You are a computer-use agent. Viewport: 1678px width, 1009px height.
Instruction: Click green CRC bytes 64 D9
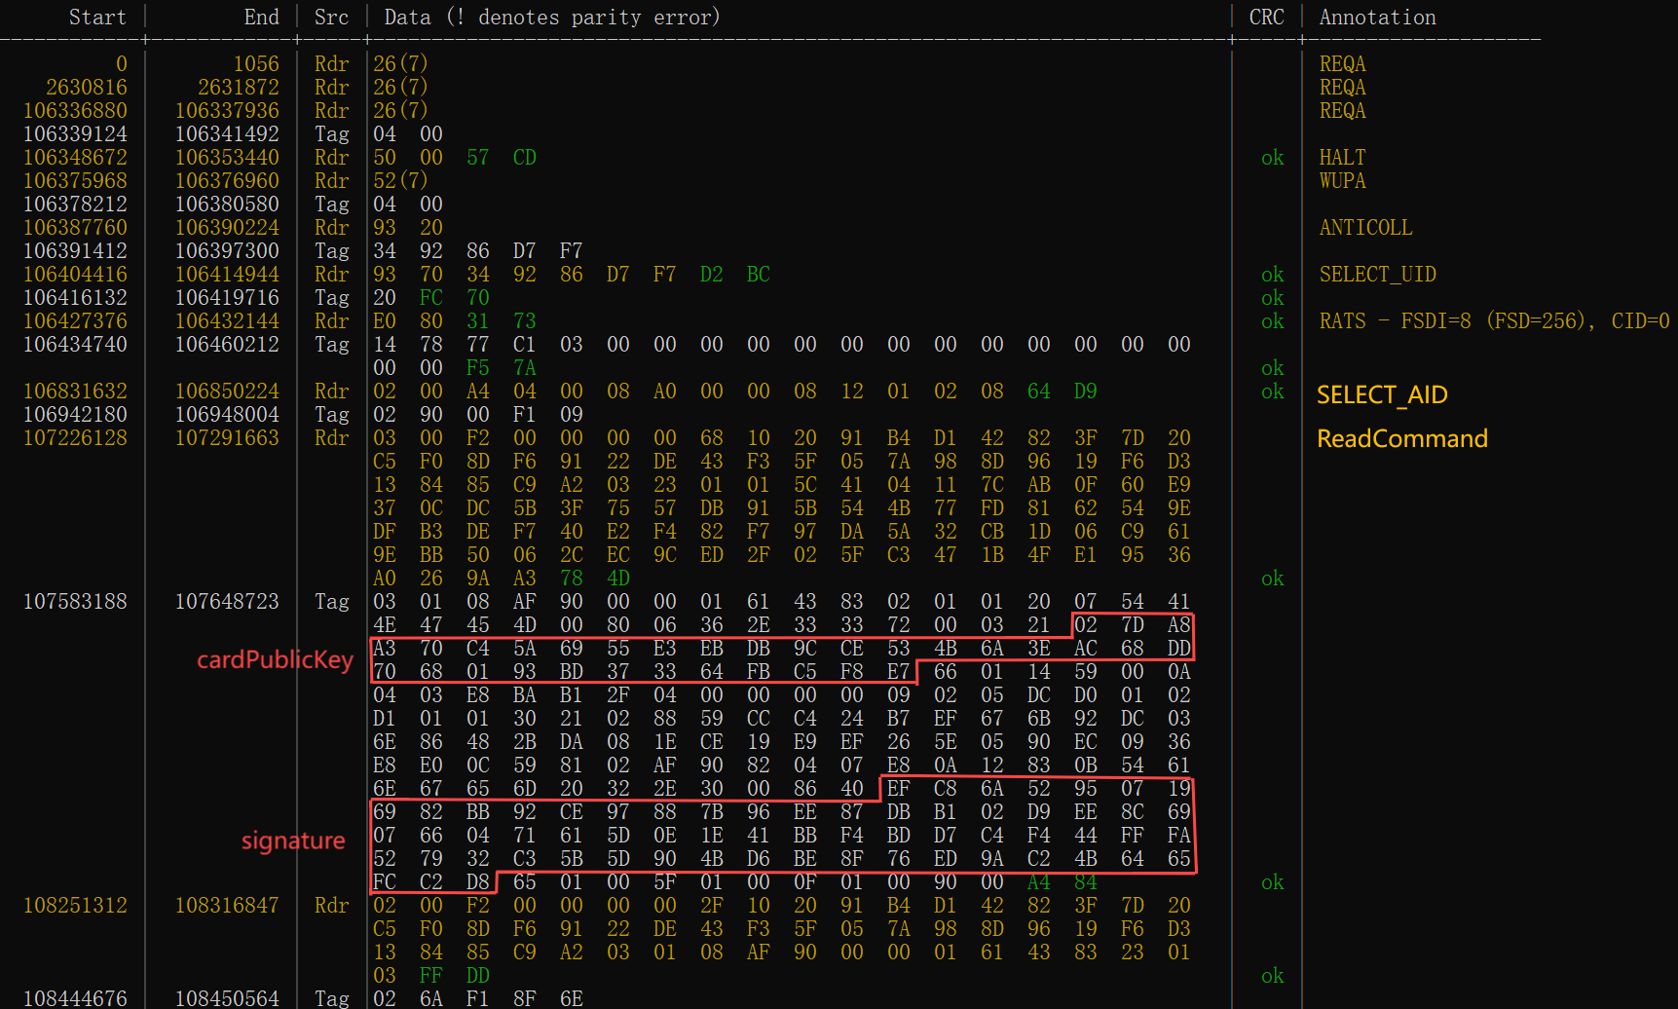click(1063, 392)
